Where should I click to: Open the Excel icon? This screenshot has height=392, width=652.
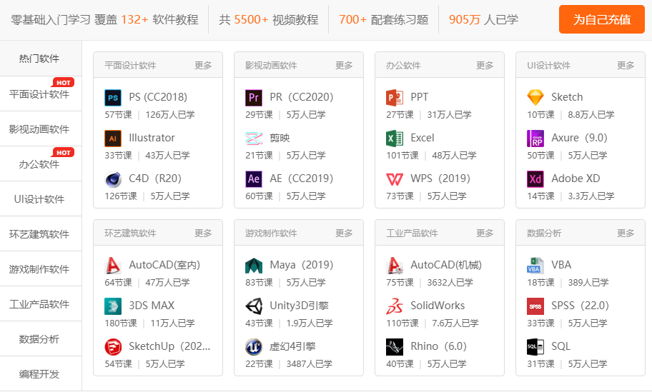point(395,139)
